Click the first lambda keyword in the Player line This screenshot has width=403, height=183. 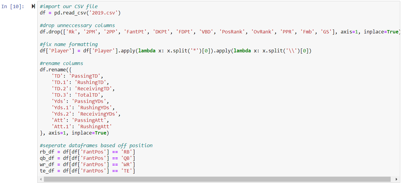(x=147, y=51)
